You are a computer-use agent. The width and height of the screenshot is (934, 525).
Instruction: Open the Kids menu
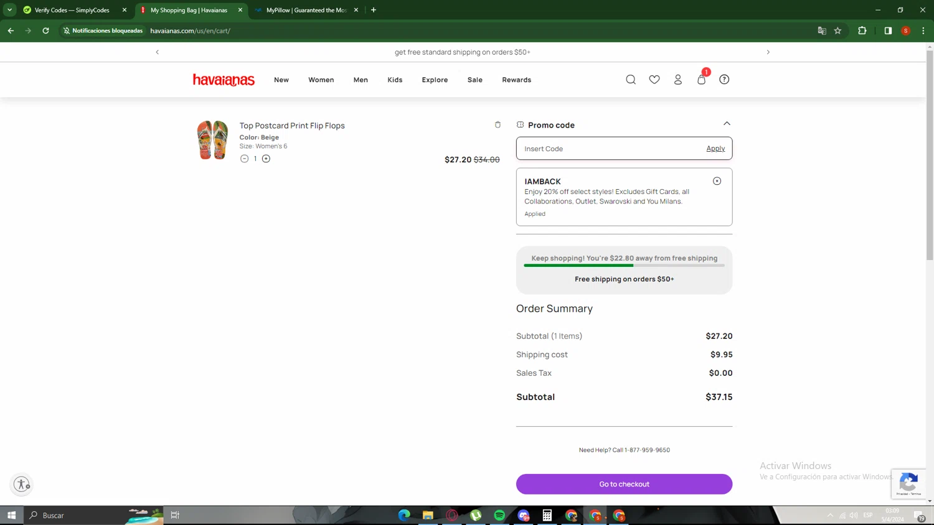(x=395, y=80)
